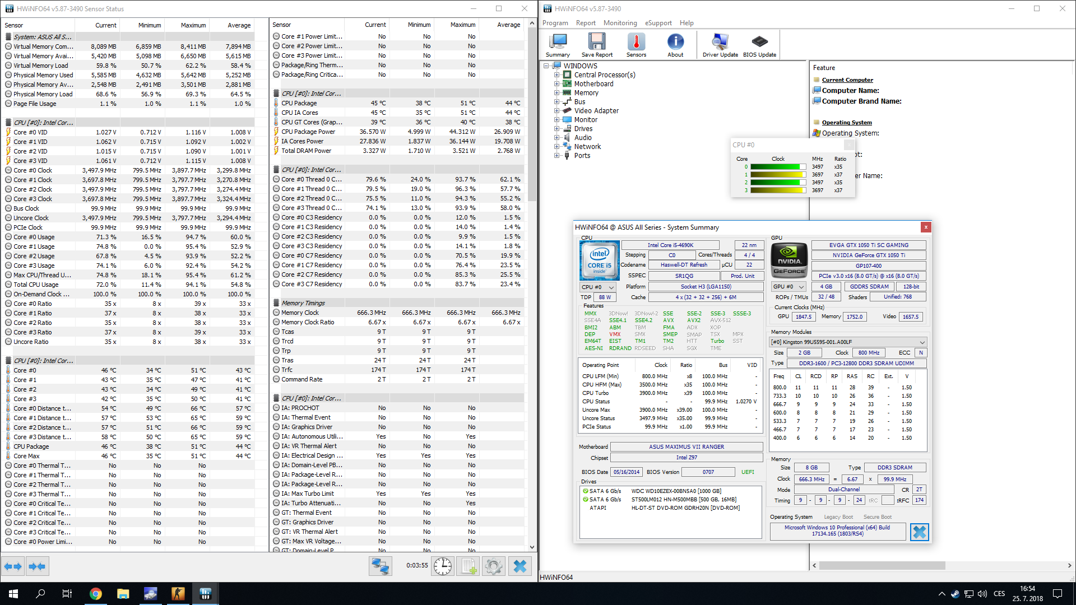
Task: Collapse the WINDOWS root tree node
Action: [x=546, y=66]
